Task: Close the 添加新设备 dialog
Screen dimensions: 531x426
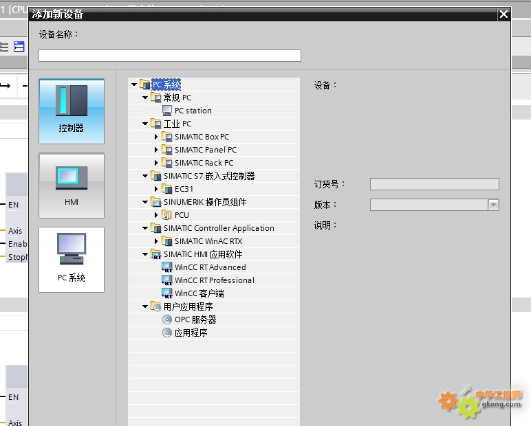Action: click(x=503, y=14)
